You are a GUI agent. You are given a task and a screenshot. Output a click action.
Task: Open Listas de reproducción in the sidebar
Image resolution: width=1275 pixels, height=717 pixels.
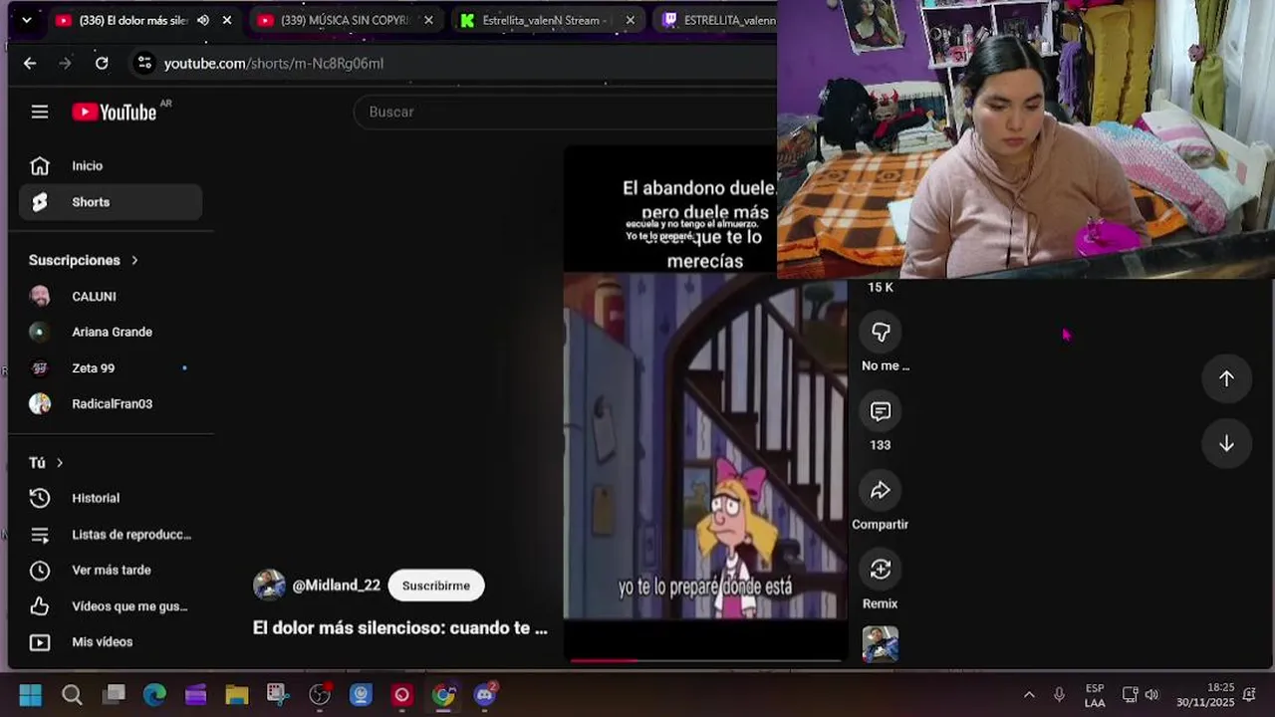(x=111, y=535)
